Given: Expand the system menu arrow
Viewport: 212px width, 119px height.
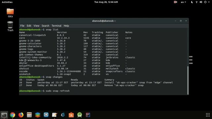Looking at the screenshot, I should (209, 2).
